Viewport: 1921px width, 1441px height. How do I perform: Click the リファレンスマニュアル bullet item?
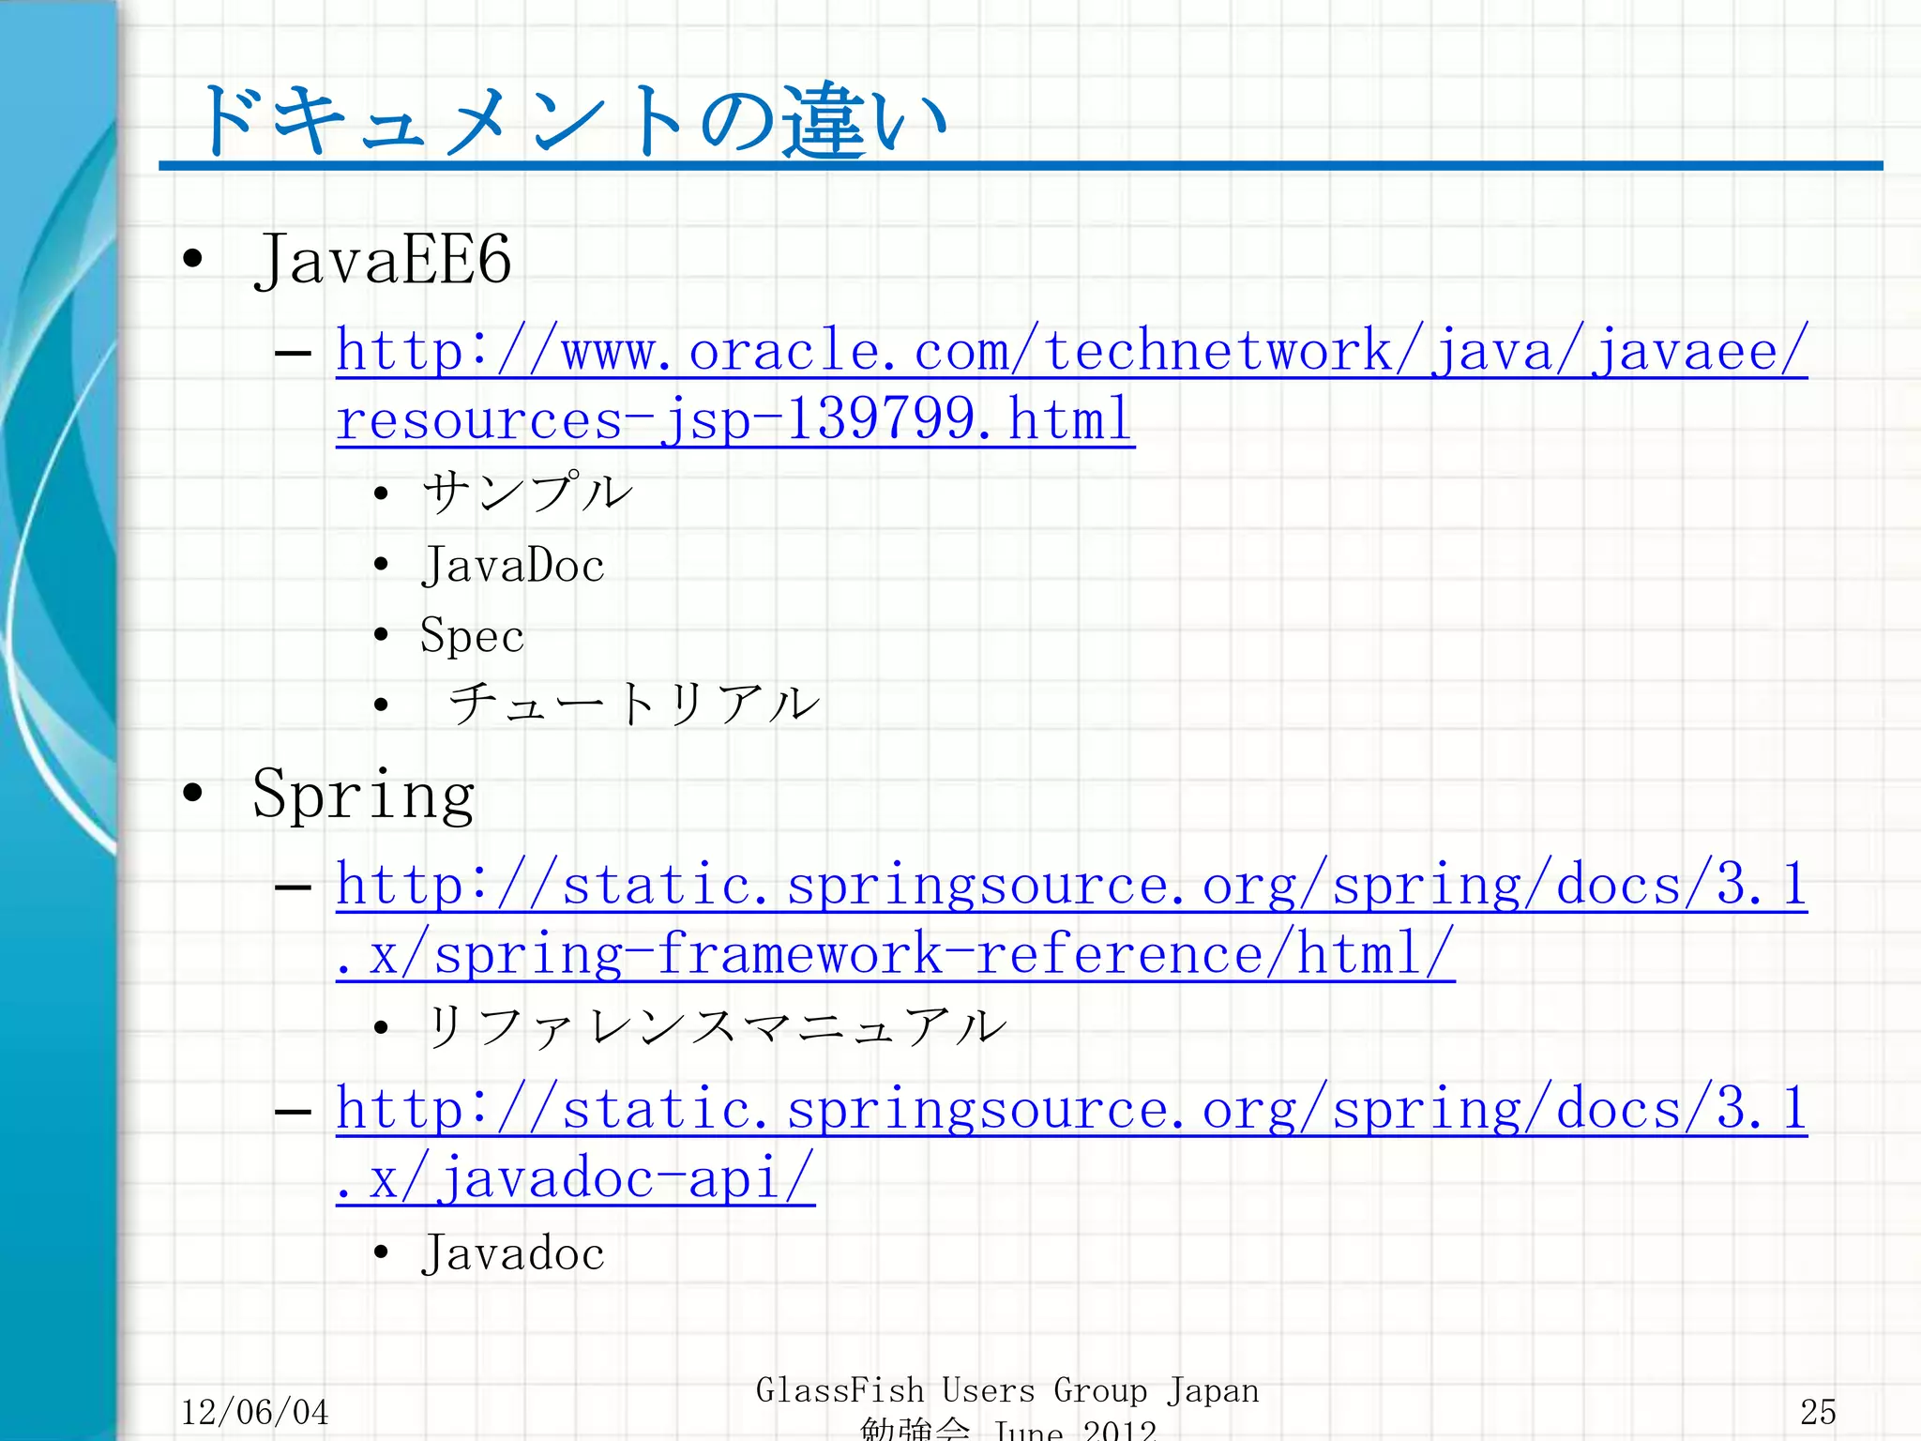pos(715,1026)
